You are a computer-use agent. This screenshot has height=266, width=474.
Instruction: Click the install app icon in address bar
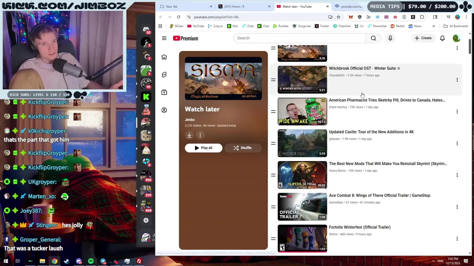click(330, 17)
